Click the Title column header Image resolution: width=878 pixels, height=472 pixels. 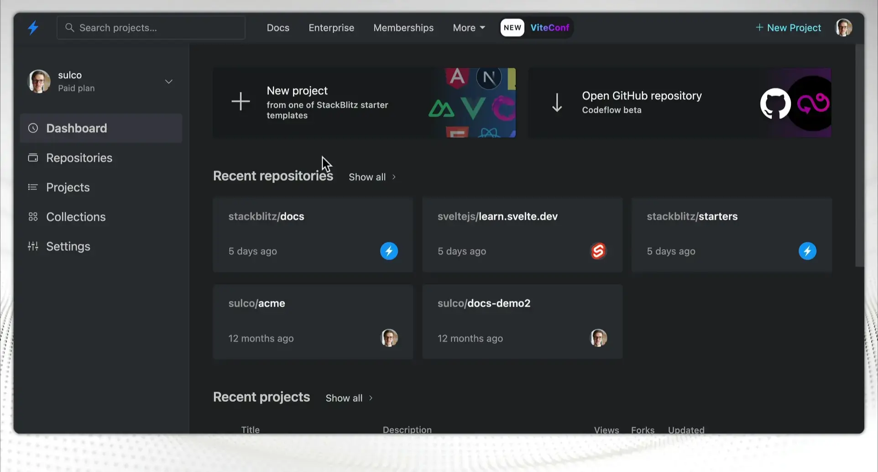[250, 430]
